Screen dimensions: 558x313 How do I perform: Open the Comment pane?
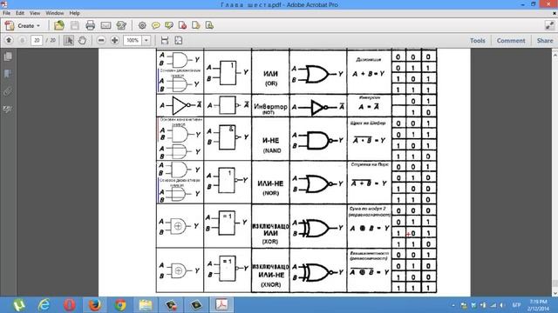click(511, 41)
